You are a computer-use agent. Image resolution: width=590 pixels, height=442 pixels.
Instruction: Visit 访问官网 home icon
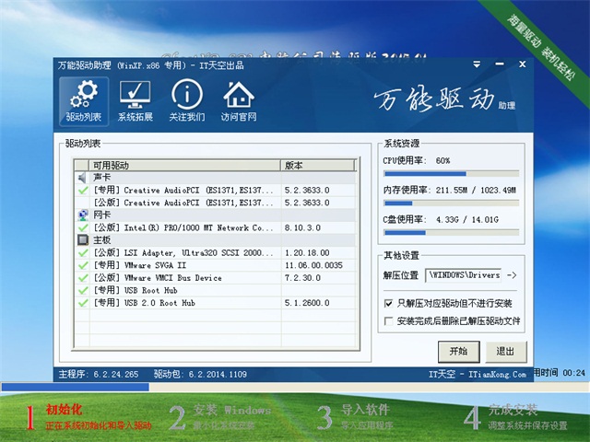pos(239,100)
